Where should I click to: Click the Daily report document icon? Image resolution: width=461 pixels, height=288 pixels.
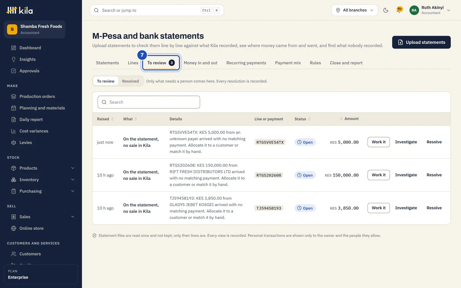(13, 120)
